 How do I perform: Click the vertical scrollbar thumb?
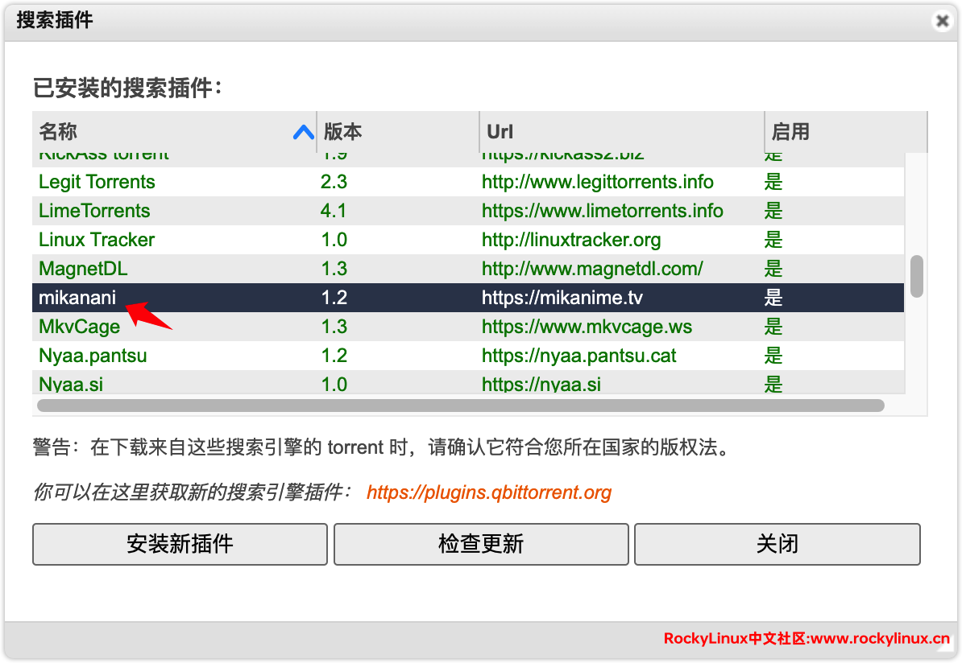click(x=916, y=276)
